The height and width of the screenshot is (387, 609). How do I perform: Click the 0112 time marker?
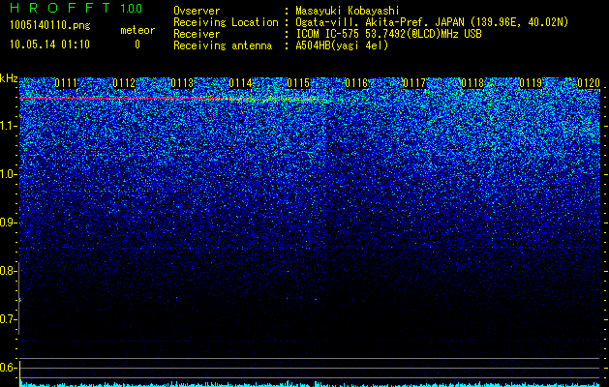click(124, 83)
